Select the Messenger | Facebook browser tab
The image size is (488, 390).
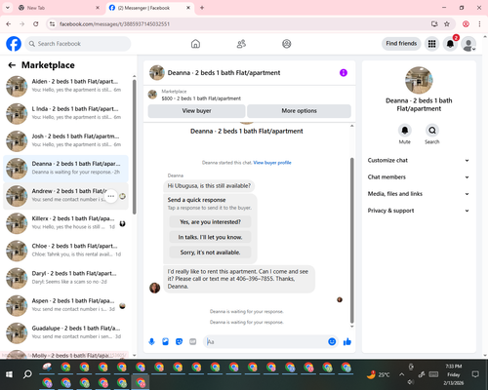pyautogui.click(x=149, y=8)
